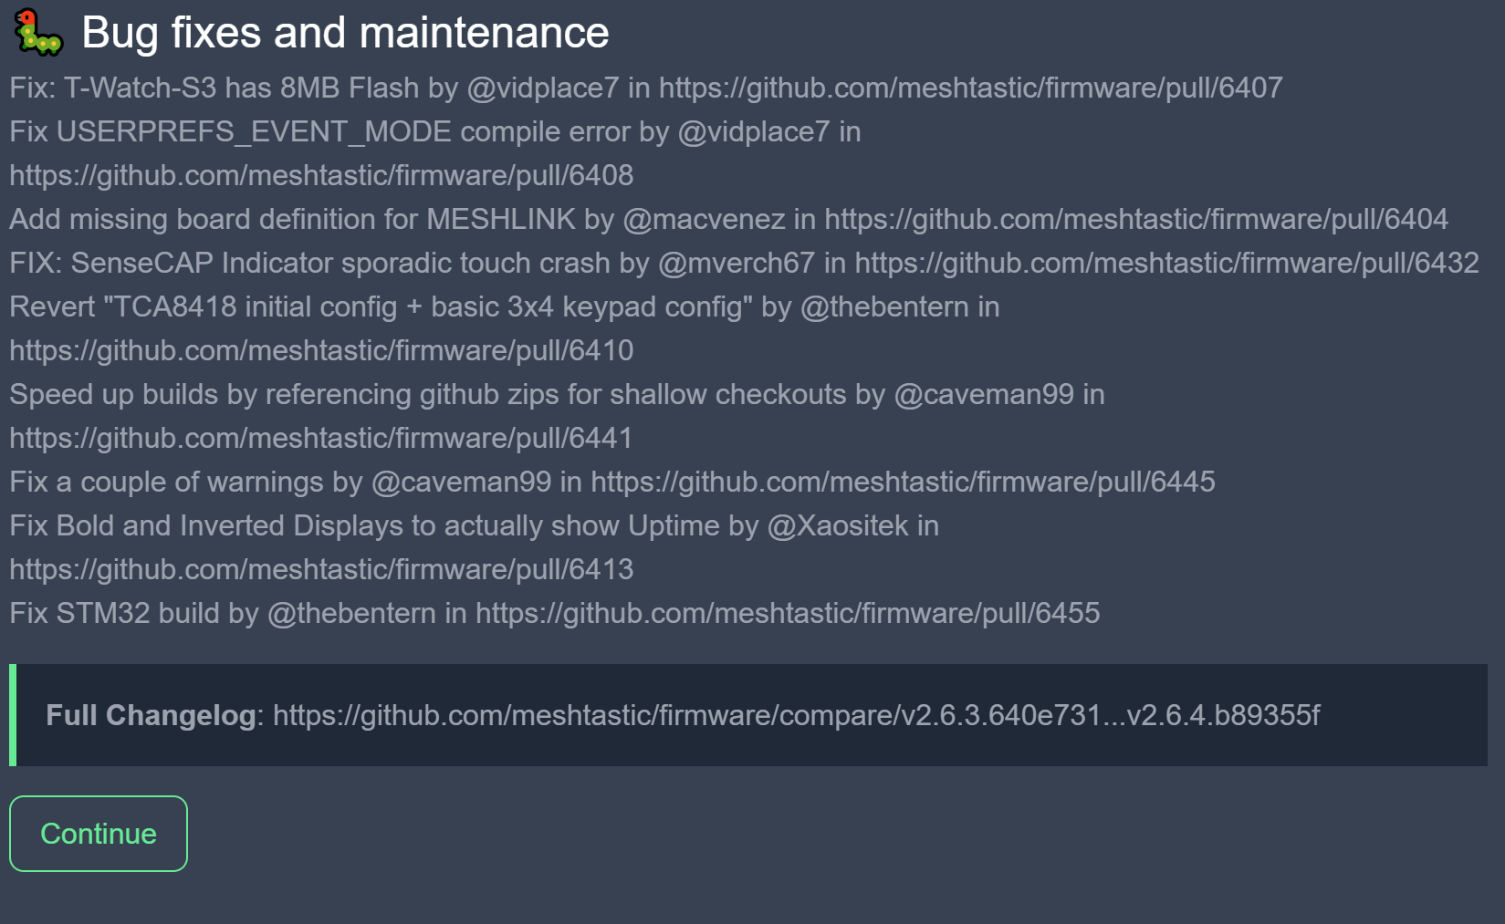Open pull/6404 MESHLINK board definition link
This screenshot has width=1505, height=924.
[1136, 219]
